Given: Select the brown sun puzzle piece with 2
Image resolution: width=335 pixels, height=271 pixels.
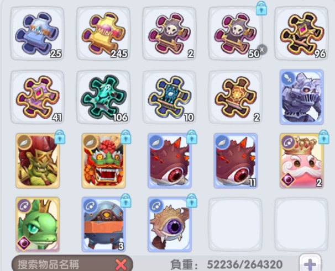Looking at the screenshot, I should click(235, 97).
